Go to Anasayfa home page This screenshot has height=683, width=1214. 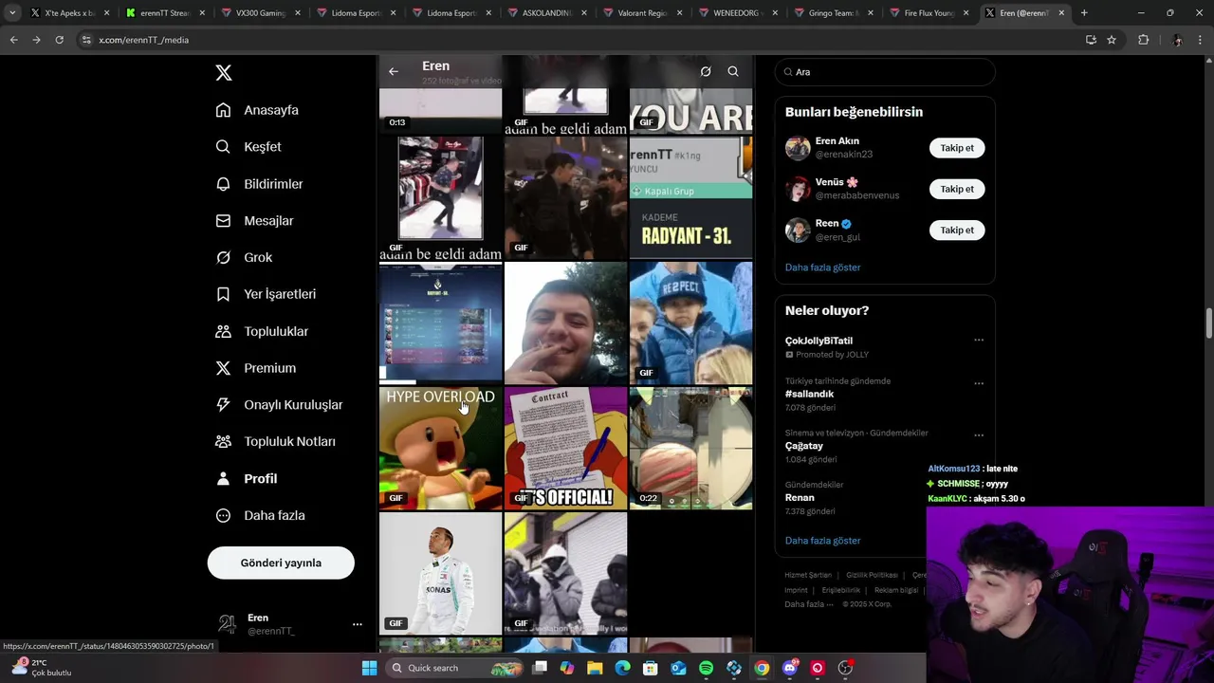pyautogui.click(x=257, y=110)
